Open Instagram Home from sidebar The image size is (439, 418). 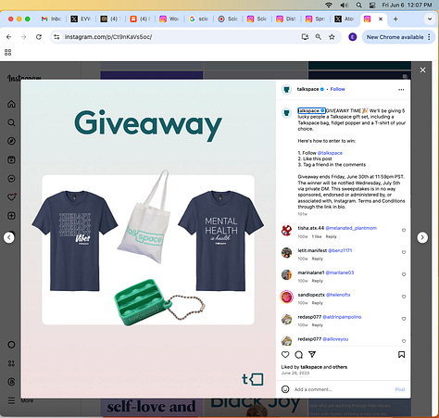11,104
